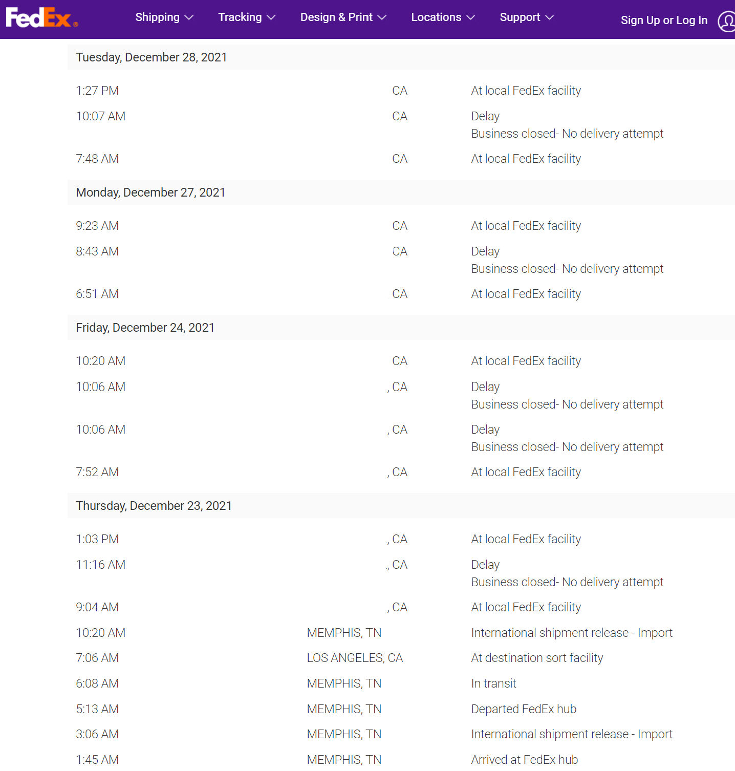Select the Tuesday December 28 header row
This screenshot has width=735, height=771.
[152, 57]
